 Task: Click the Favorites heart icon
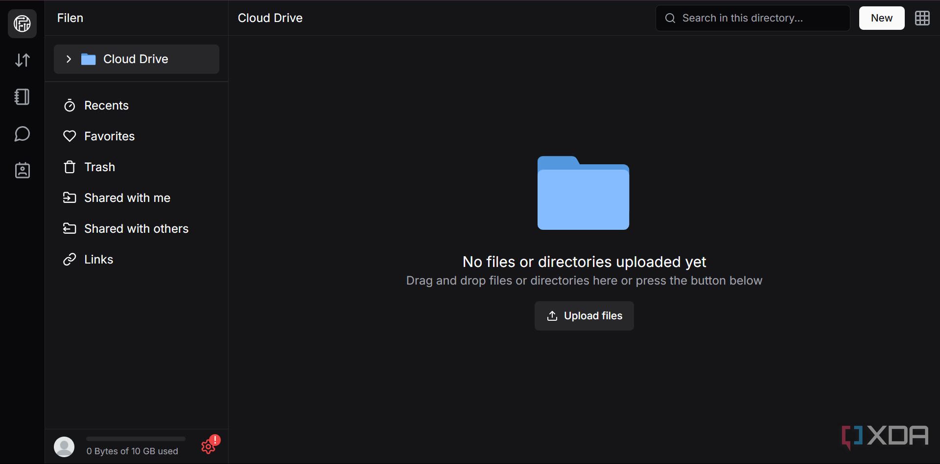coord(70,136)
